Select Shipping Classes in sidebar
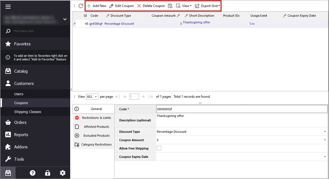 pos(28,112)
